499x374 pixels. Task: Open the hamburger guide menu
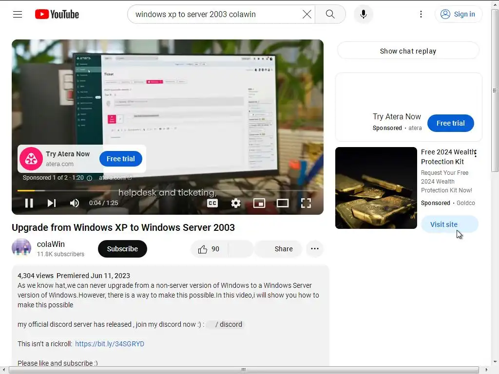coord(18,14)
